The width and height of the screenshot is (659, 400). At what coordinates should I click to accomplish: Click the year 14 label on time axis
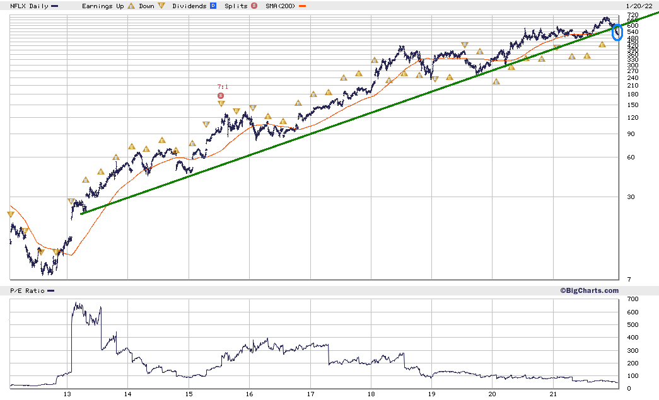128,394
